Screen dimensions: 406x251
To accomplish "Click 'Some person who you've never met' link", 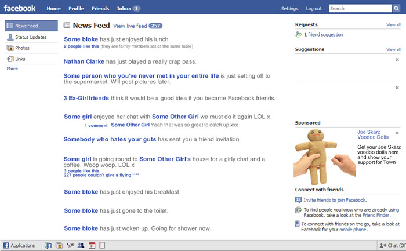I will [x=141, y=76].
